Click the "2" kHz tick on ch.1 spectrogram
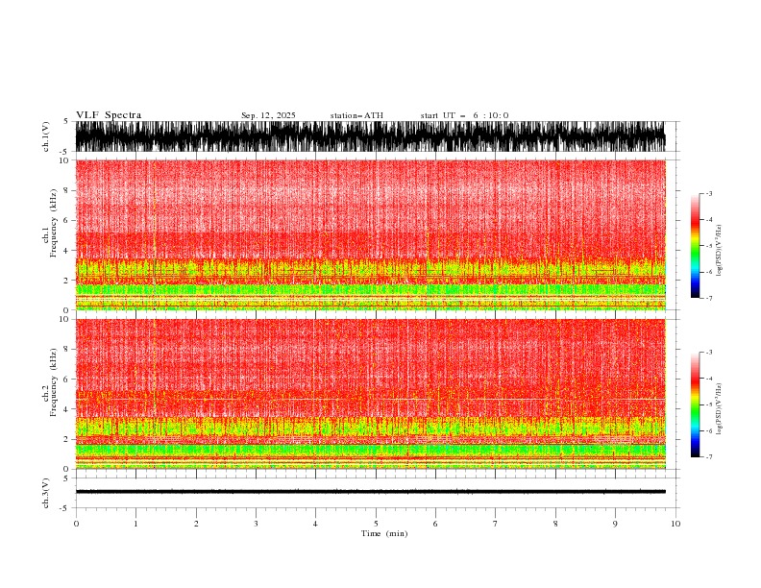 pyautogui.click(x=66, y=280)
